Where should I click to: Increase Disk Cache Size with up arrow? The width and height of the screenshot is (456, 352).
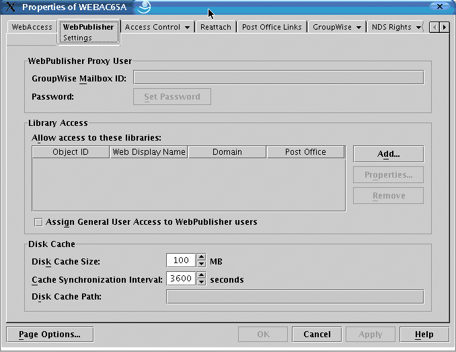click(201, 258)
